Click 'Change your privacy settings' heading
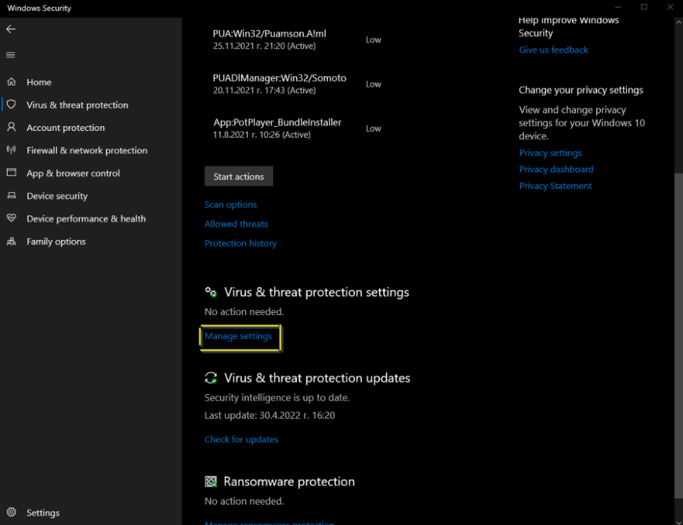This screenshot has width=683, height=525. click(x=581, y=90)
